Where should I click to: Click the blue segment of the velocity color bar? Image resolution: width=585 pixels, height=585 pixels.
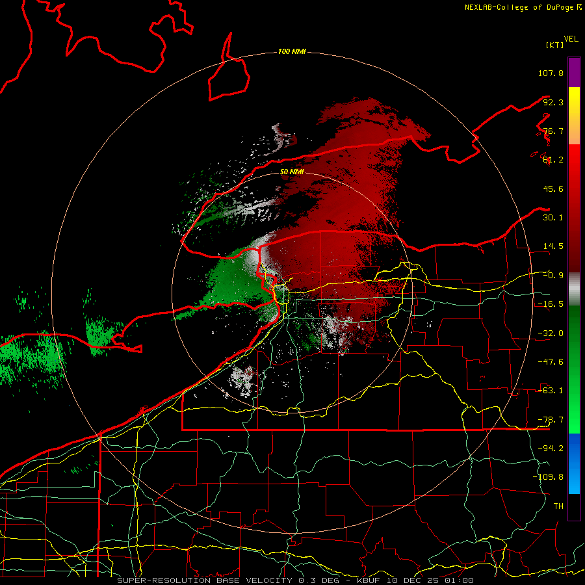574,463
